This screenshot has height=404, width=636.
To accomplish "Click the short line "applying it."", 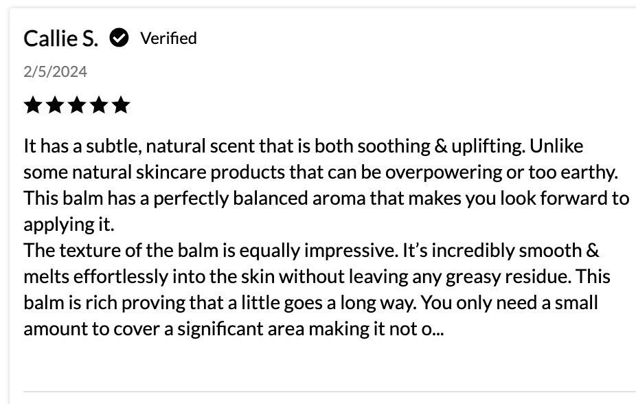I will tap(69, 224).
